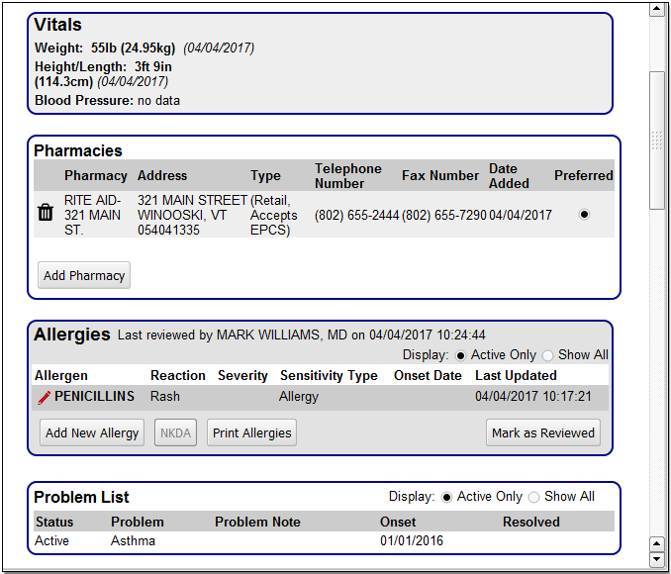Select the Asthma problem row

tap(324, 541)
